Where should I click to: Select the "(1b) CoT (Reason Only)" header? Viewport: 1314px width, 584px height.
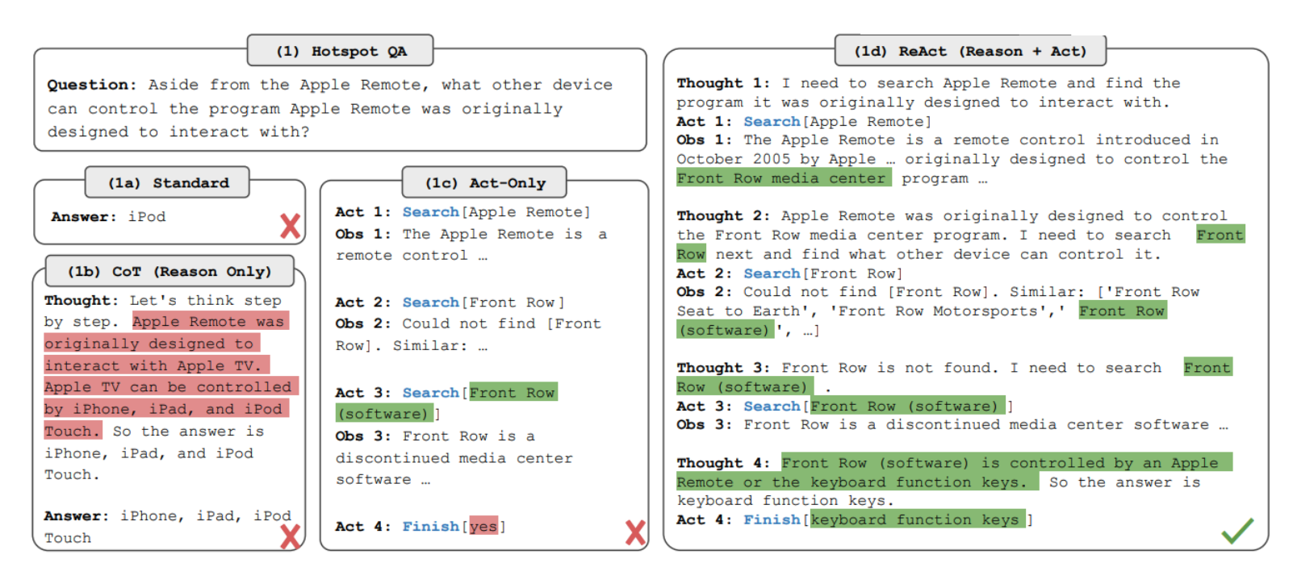(x=169, y=272)
